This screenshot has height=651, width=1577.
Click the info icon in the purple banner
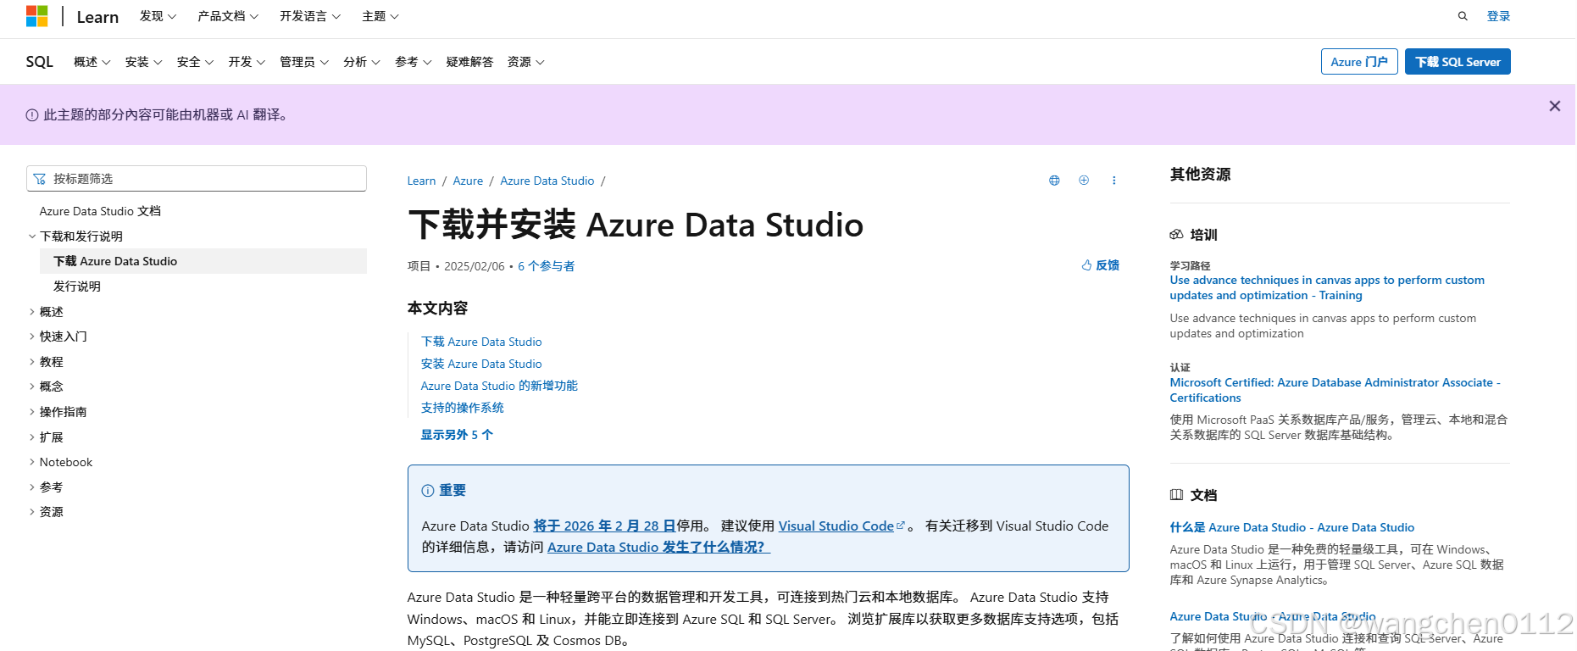(x=32, y=115)
